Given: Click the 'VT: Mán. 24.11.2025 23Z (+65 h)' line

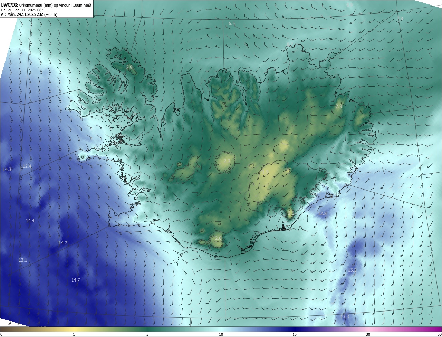Looking at the screenshot, I should tap(29, 14).
